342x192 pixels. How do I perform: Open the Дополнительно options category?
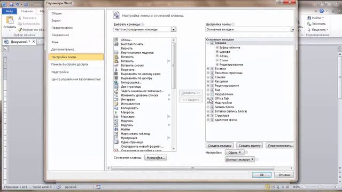click(x=63, y=50)
